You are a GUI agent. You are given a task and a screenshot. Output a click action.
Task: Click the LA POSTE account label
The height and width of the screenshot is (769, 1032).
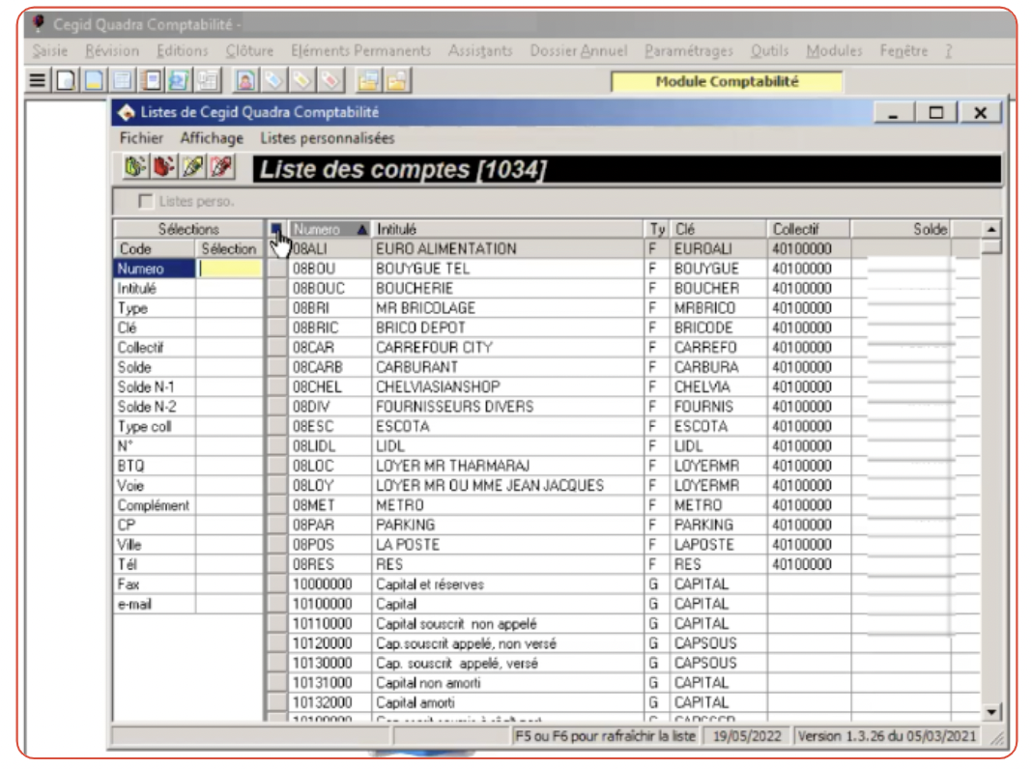tap(408, 545)
